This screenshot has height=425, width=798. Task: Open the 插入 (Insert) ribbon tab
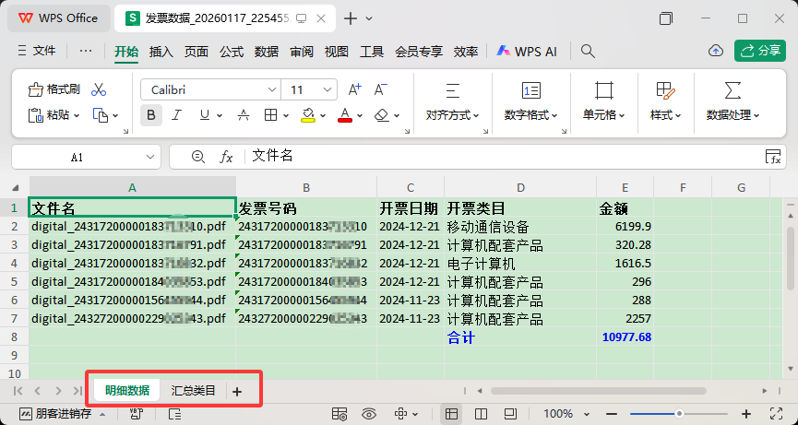[161, 52]
